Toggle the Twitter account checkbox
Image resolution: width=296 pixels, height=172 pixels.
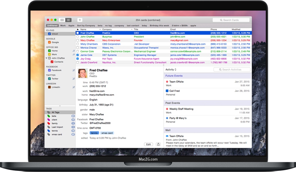tap(50, 79)
